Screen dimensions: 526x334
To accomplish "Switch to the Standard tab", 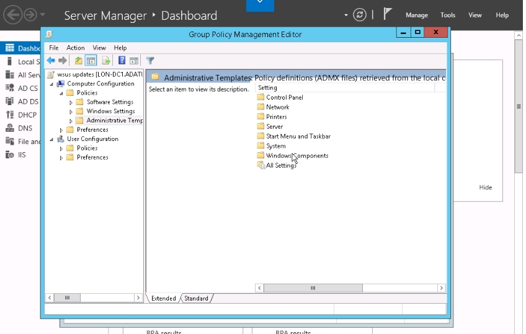I will [196, 298].
